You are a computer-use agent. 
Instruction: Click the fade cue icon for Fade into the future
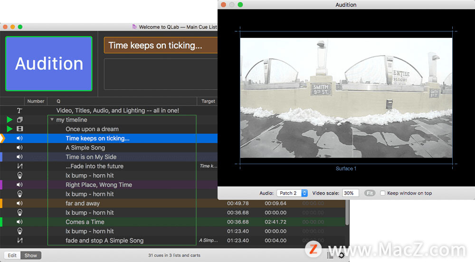pyautogui.click(x=19, y=166)
